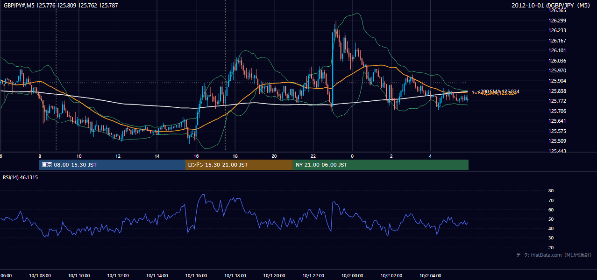Click the 10/2 02:00 bottom time label
The image size is (597, 280).
(x=391, y=276)
